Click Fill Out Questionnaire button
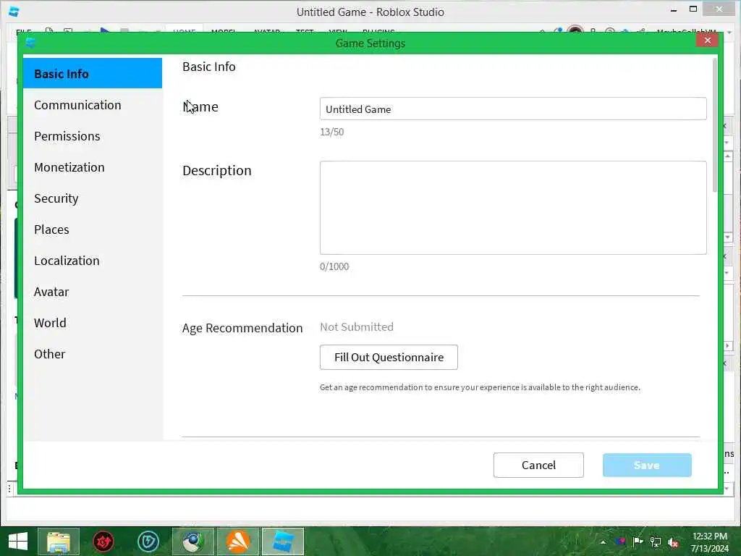741x556 pixels. [x=389, y=357]
